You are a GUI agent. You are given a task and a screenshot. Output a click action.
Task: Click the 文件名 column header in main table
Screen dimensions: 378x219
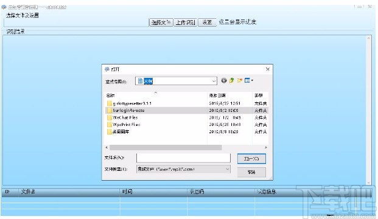coord(69,192)
